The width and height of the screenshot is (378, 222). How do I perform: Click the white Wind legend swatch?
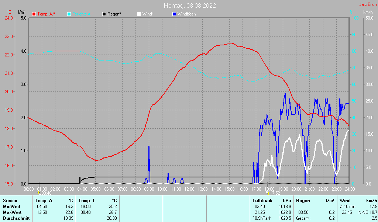(x=139, y=14)
